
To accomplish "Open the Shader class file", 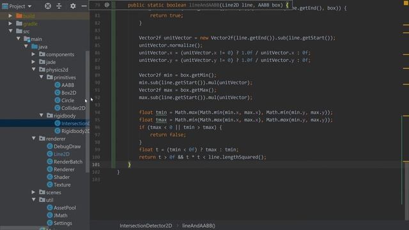I will 61,177.
